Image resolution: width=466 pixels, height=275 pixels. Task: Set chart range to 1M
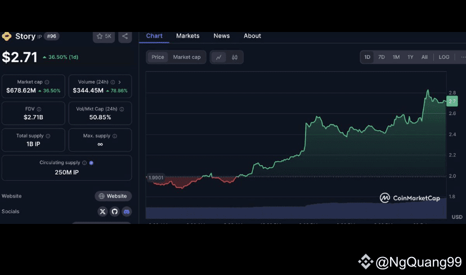pos(396,57)
